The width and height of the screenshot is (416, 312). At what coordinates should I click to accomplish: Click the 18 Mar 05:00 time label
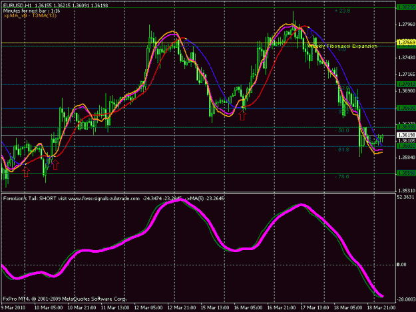click(348, 308)
